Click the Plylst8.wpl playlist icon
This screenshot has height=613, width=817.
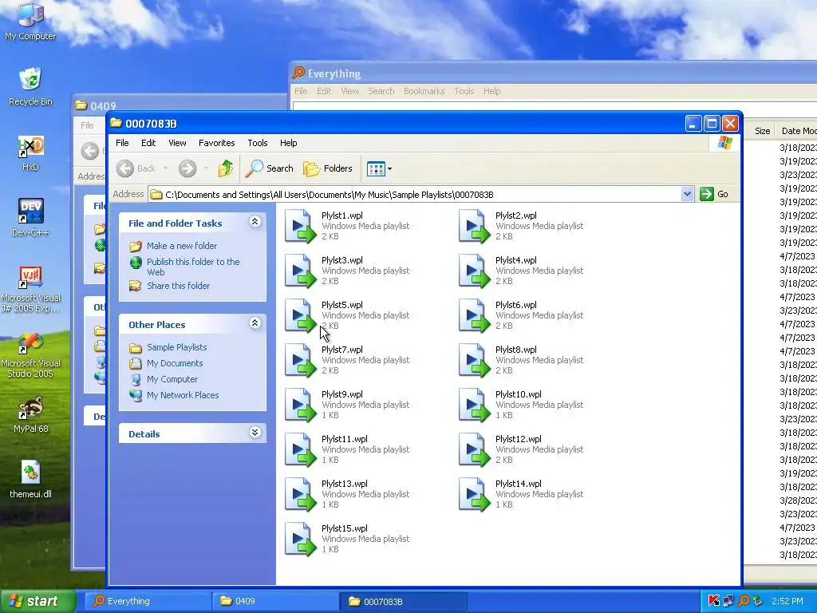pos(474,360)
